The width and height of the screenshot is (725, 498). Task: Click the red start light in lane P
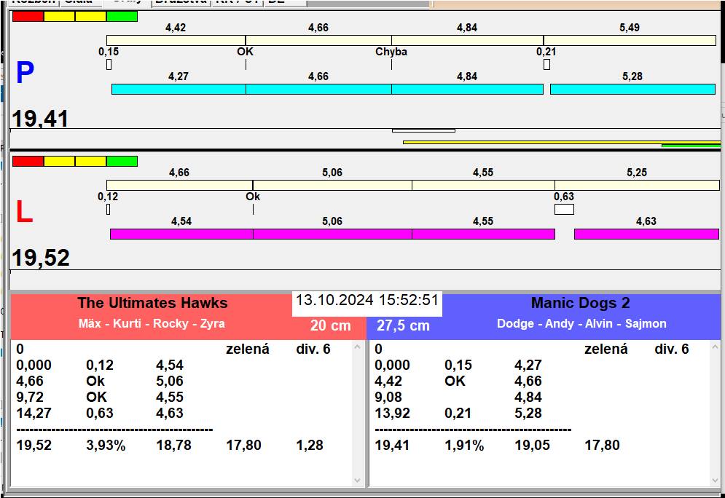28,16
